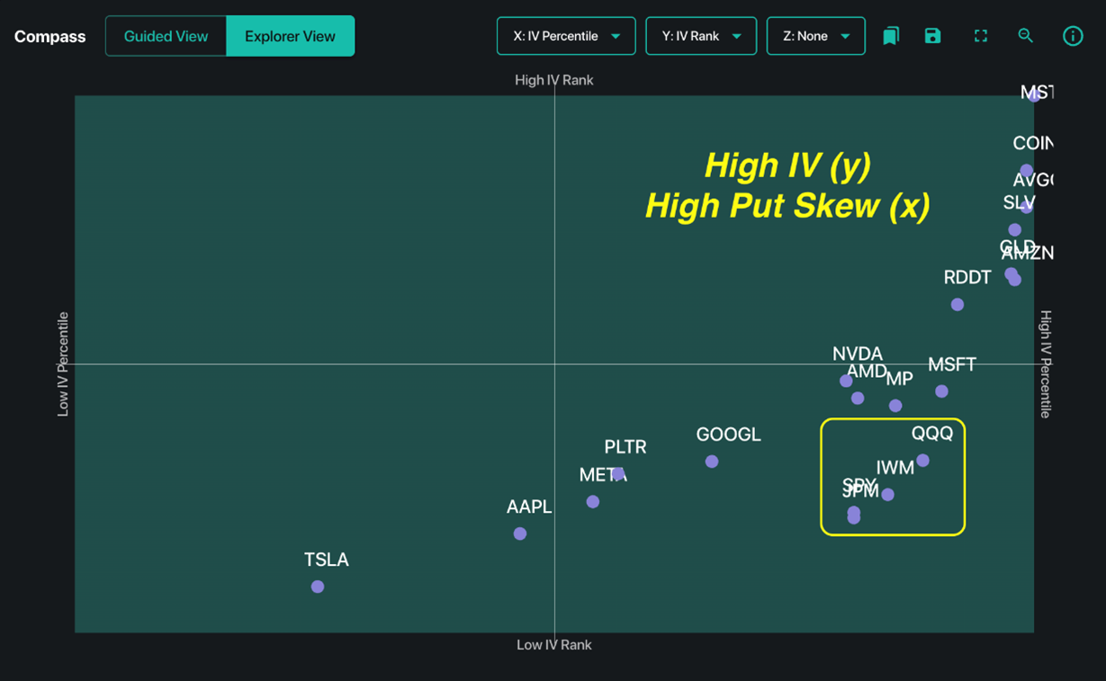Select the Explorer View tab
This screenshot has height=681, width=1106.
coord(290,36)
